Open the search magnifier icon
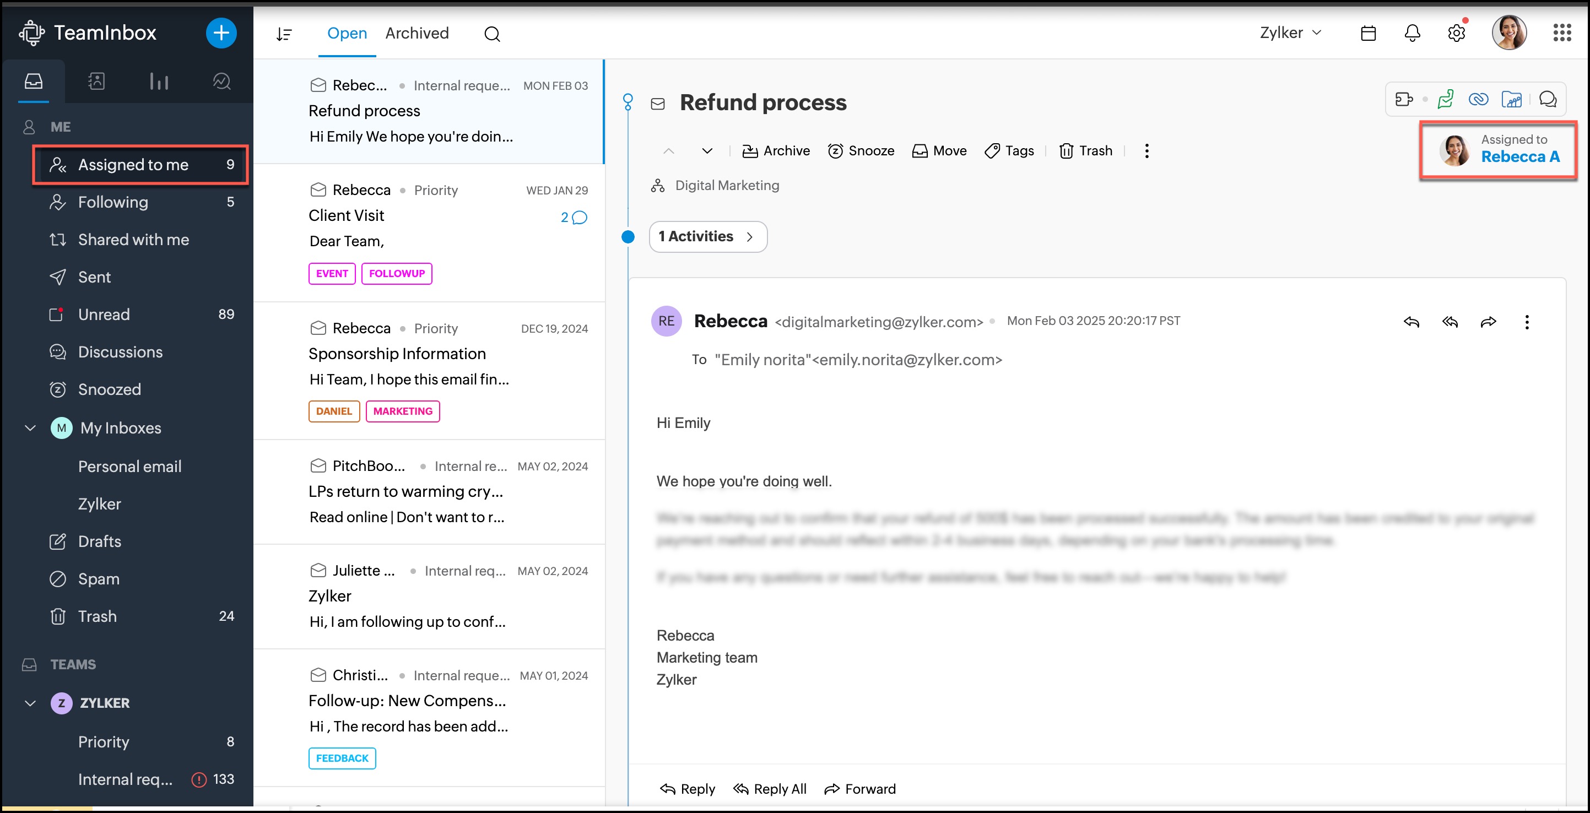 (x=492, y=34)
